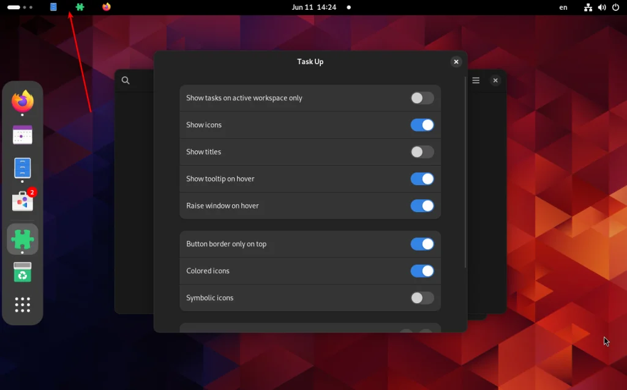Launch the Calendar app in dock

tap(23, 135)
